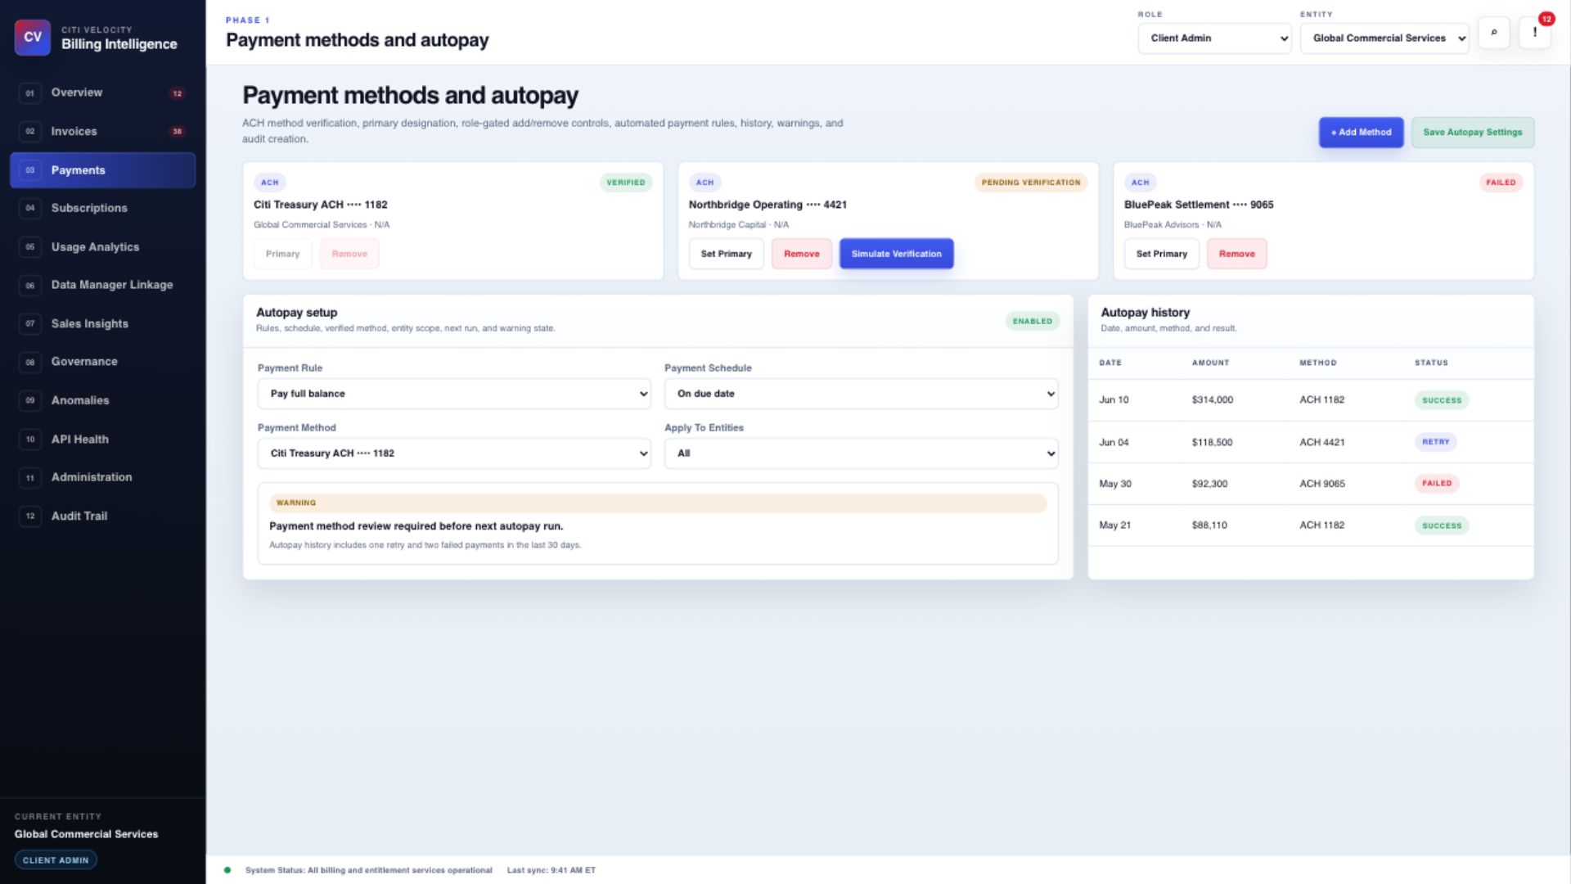Screen dimensions: 1571x884
Task: Click the STATUS column header
Action: 1431,363
